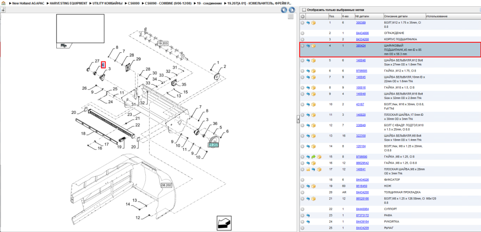Toggle the small square button at diagram corner
This screenshot has width=481, height=232.
tap(290, 16)
